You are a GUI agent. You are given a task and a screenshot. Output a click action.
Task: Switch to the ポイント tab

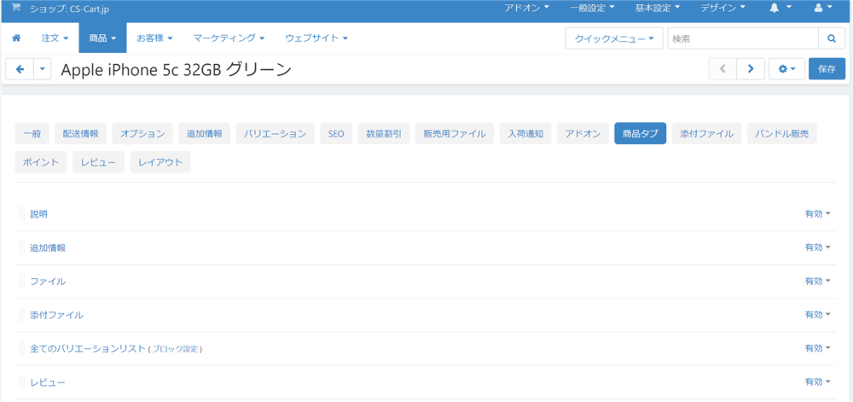click(41, 162)
